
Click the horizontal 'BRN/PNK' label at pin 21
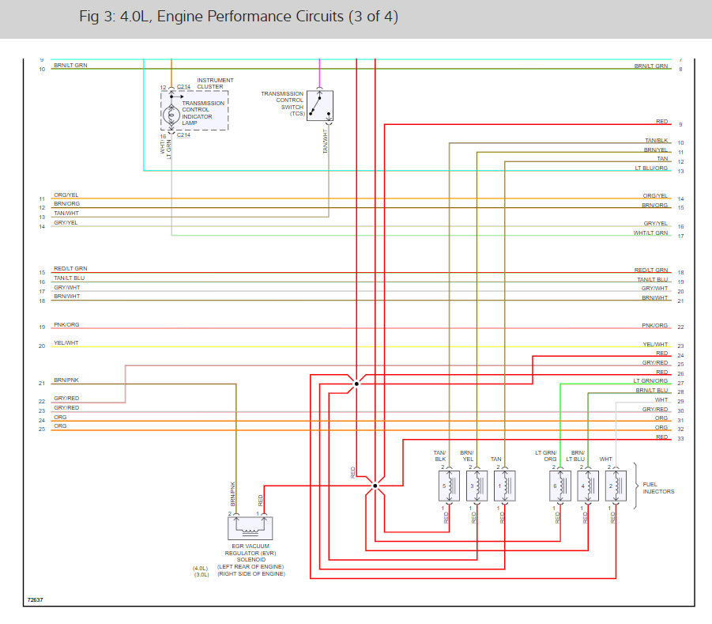click(66, 380)
